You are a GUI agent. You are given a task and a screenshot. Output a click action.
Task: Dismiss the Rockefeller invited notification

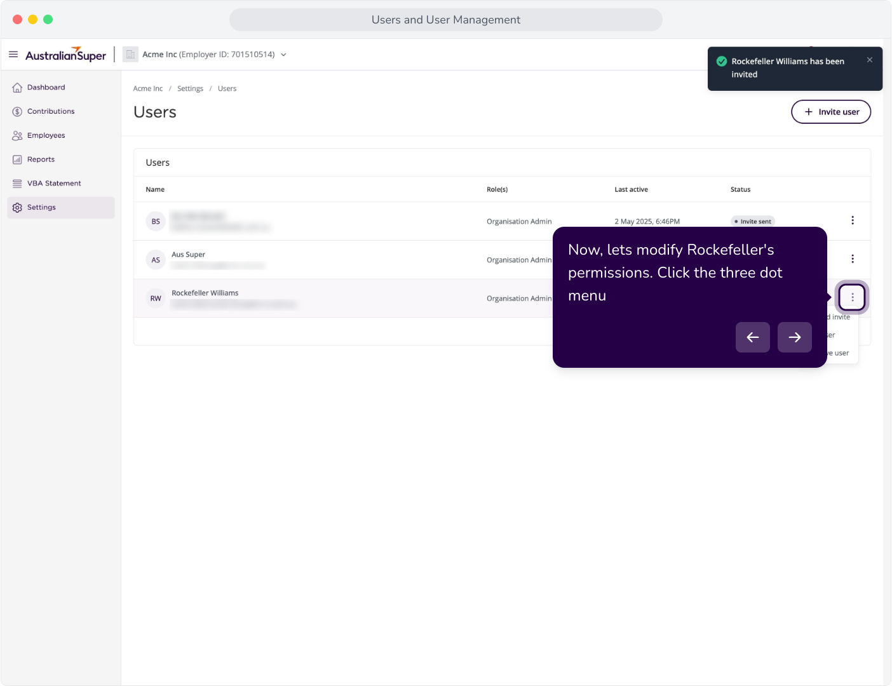click(870, 60)
